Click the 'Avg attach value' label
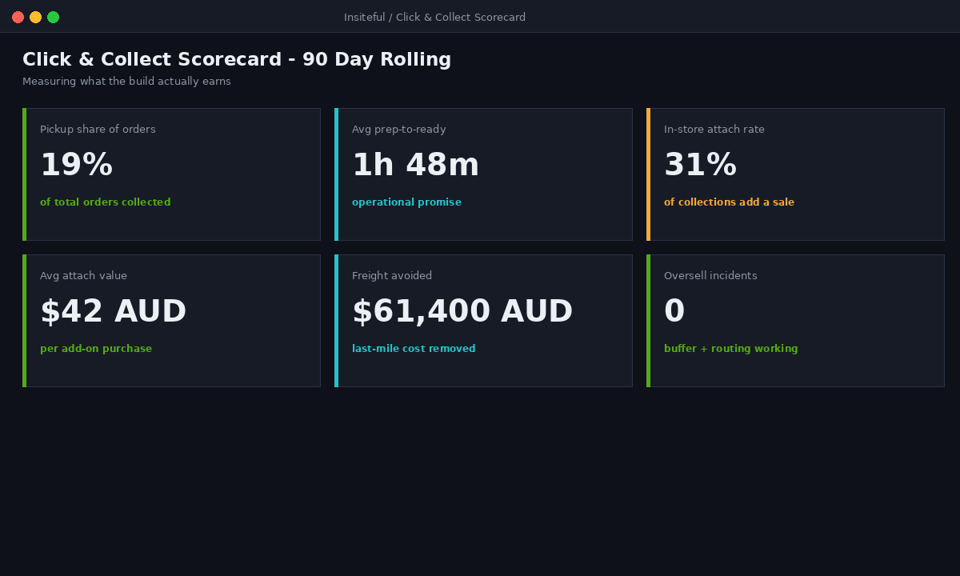 83,275
